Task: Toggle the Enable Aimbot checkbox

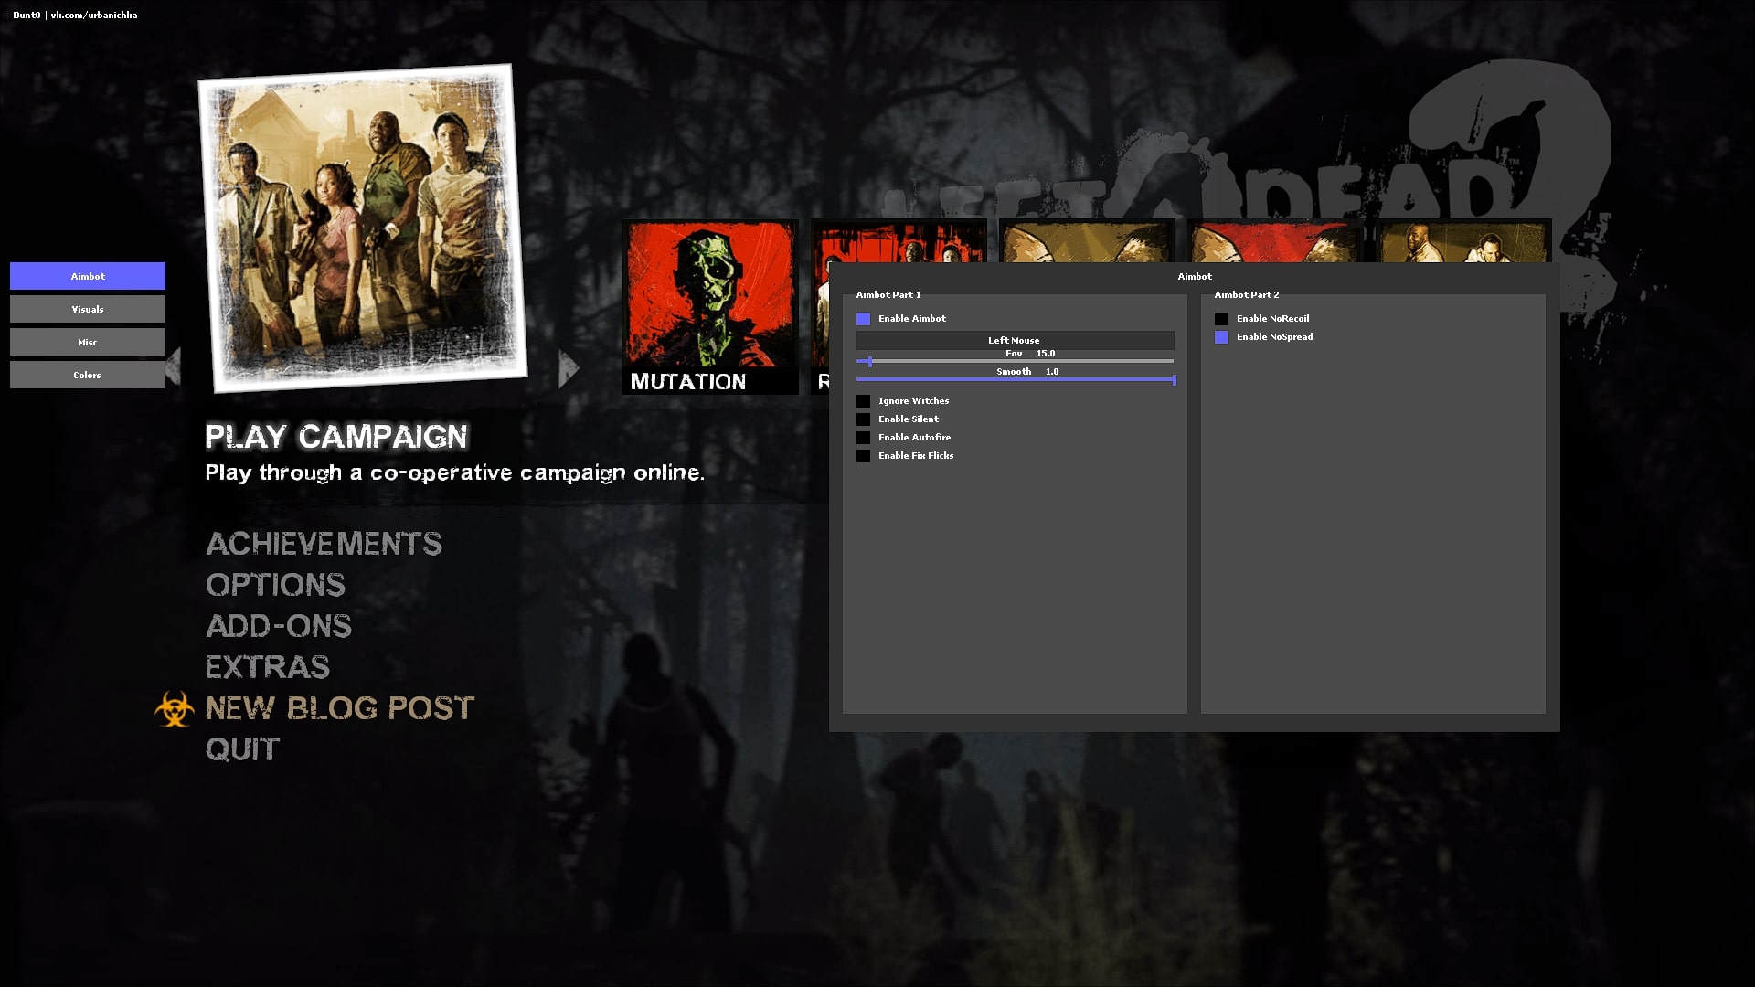Action: click(x=863, y=319)
